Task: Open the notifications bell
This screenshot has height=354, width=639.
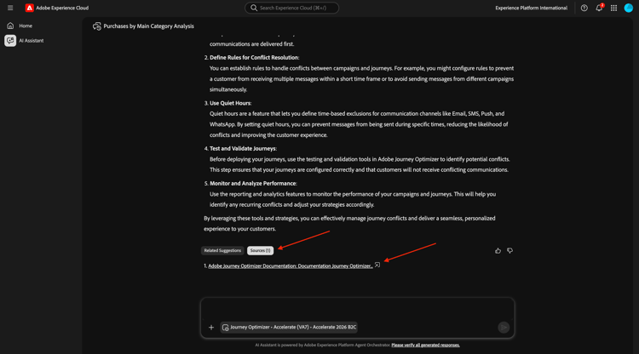Action: (599, 8)
